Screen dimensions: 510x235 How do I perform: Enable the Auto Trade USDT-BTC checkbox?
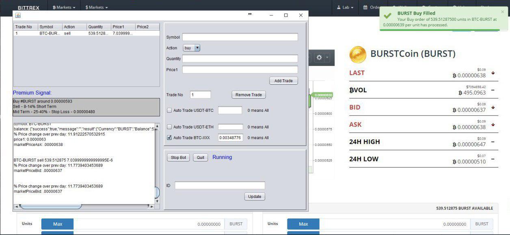(169, 110)
